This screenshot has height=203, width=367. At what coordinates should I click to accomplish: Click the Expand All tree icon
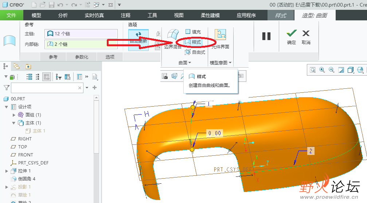[29, 77]
